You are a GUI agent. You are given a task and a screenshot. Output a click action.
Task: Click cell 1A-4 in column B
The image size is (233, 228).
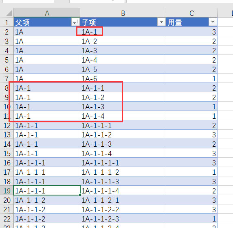pyautogui.click(x=123, y=60)
